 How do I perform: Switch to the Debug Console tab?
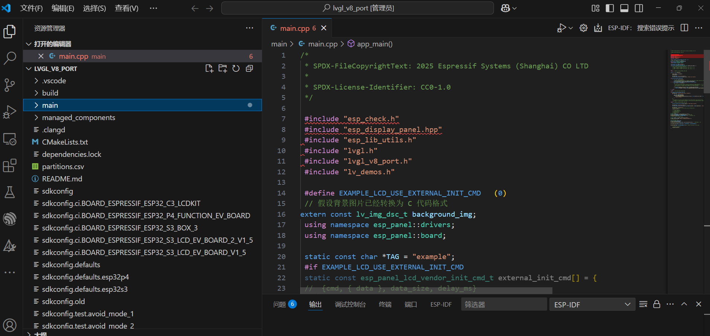point(350,304)
